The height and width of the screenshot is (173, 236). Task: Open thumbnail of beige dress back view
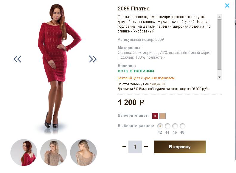(x=83, y=152)
